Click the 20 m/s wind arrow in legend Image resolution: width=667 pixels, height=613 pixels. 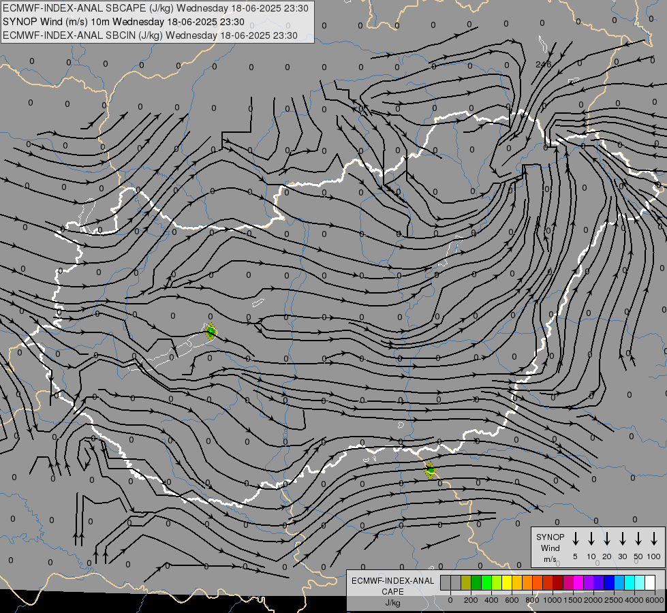click(606, 539)
